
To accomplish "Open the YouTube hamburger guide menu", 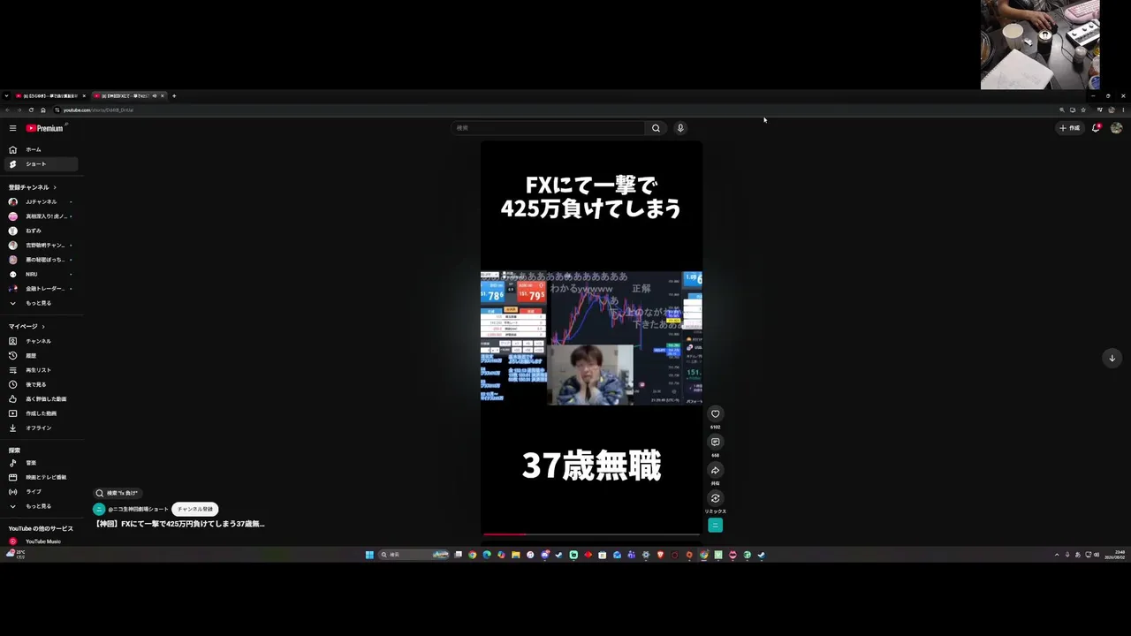I will pos(12,128).
